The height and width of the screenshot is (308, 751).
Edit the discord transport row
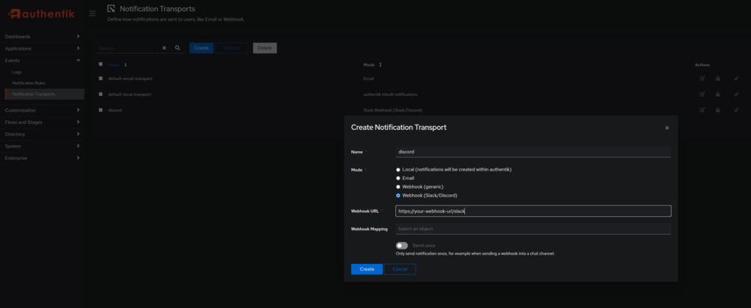[702, 110]
